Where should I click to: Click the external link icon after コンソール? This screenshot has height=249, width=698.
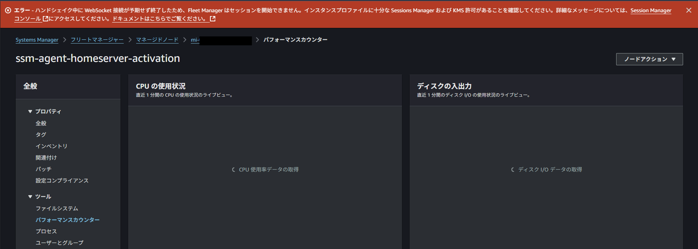46,18
